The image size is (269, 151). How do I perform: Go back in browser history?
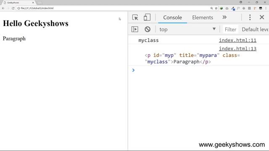tap(3, 8)
